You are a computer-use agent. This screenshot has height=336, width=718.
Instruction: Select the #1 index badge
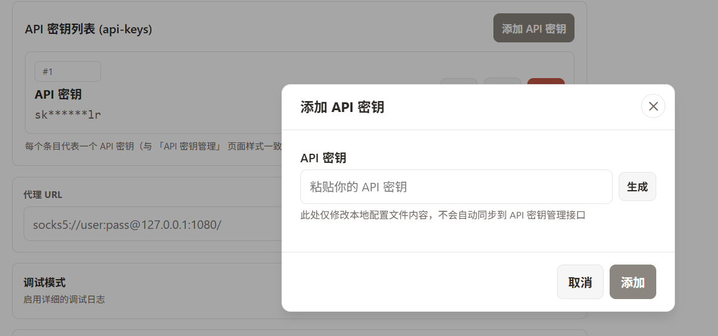click(68, 71)
